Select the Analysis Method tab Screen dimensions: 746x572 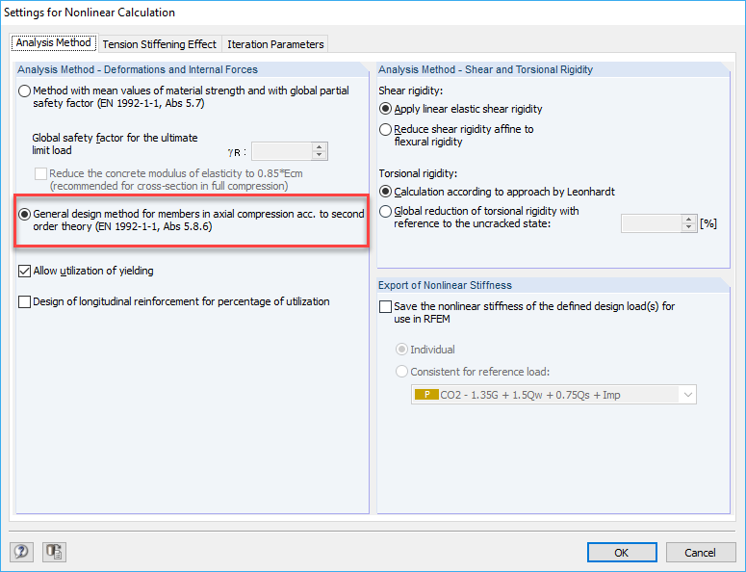53,43
